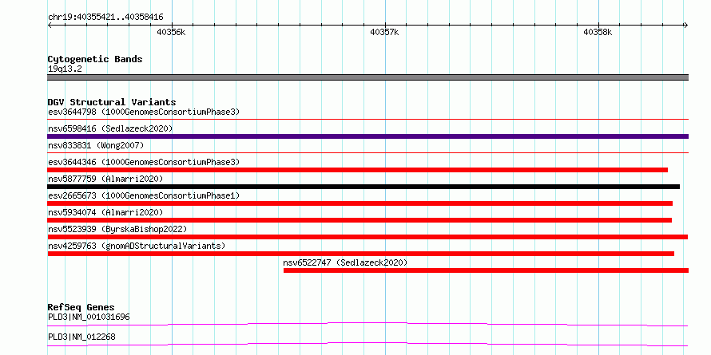
Task: Select the black nsv5877759 variant bar
Action: (x=363, y=187)
